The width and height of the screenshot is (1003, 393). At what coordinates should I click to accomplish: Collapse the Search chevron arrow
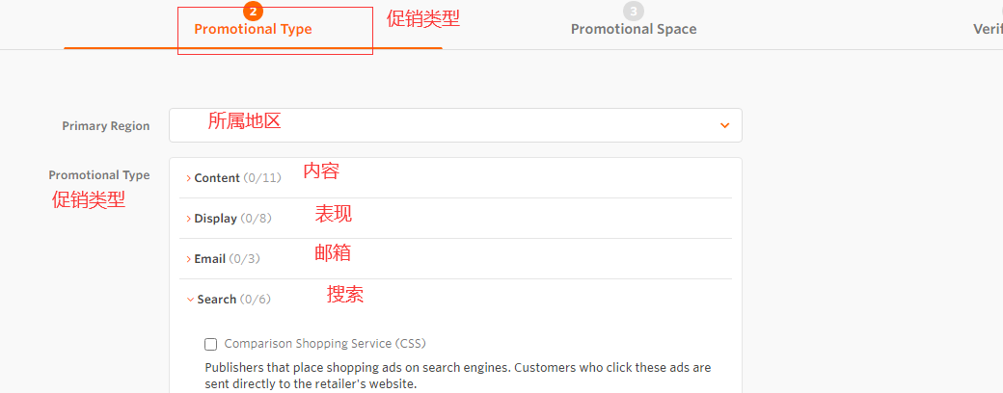(x=189, y=300)
